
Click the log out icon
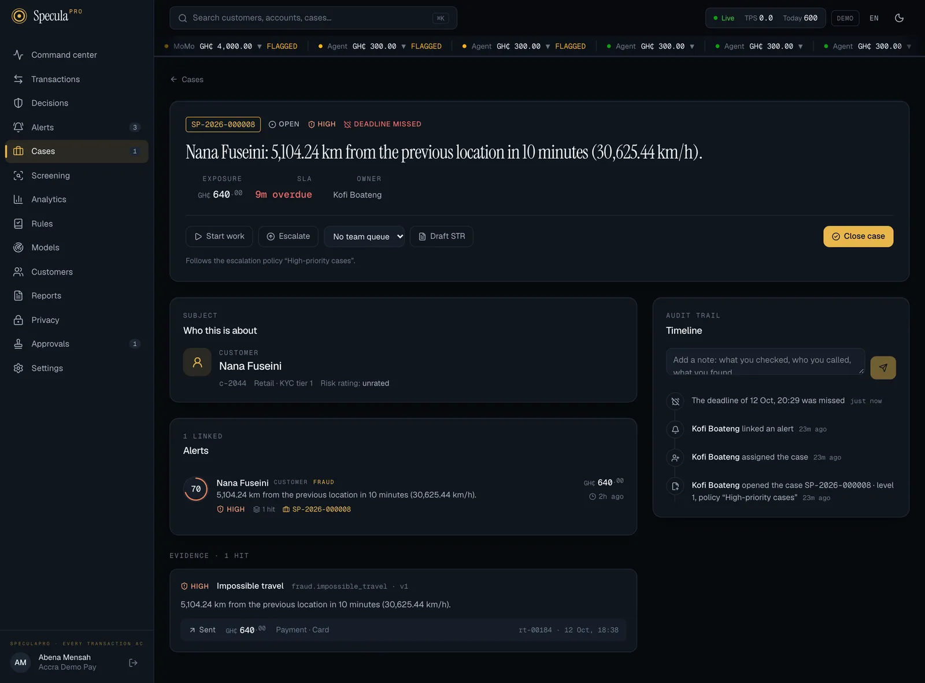tap(133, 663)
